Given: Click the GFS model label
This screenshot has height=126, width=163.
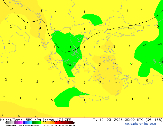Looking at the screenshot, I should 68,120.
